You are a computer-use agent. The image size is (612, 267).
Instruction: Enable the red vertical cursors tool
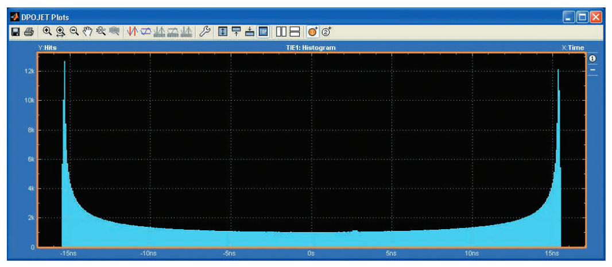[131, 33]
